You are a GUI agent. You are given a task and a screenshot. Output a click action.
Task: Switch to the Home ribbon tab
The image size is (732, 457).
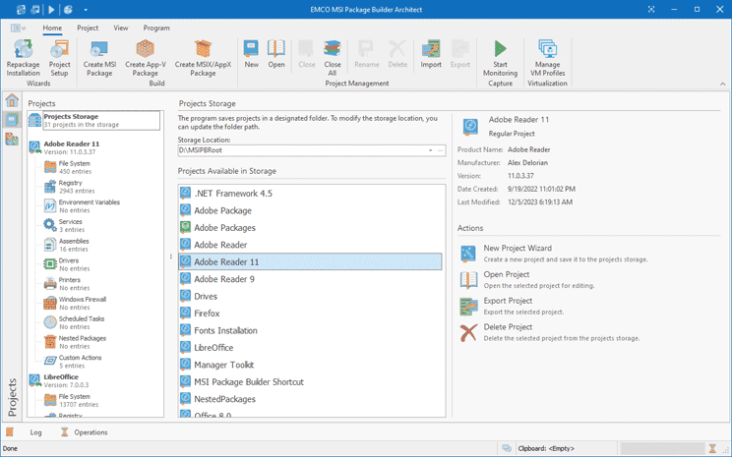[x=52, y=28]
